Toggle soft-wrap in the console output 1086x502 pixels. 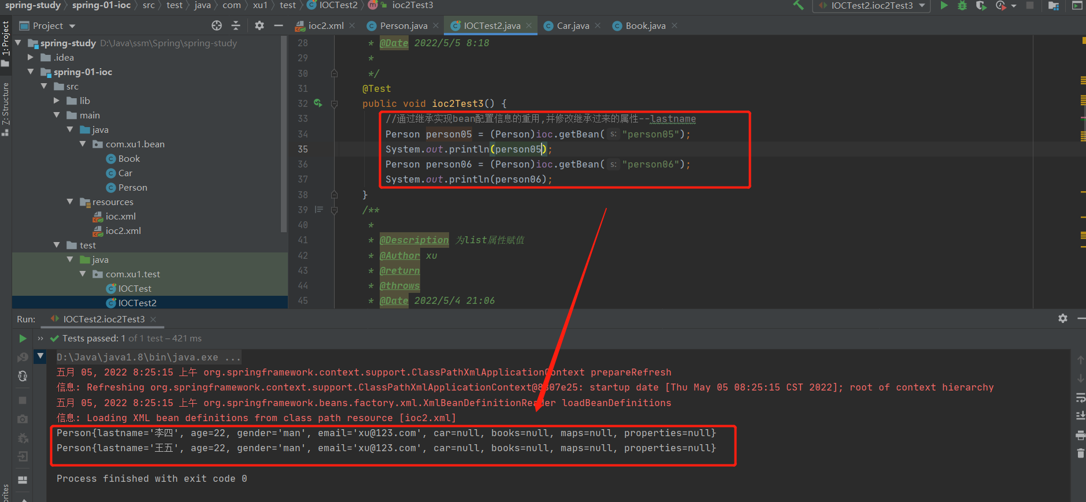pos(1080,397)
